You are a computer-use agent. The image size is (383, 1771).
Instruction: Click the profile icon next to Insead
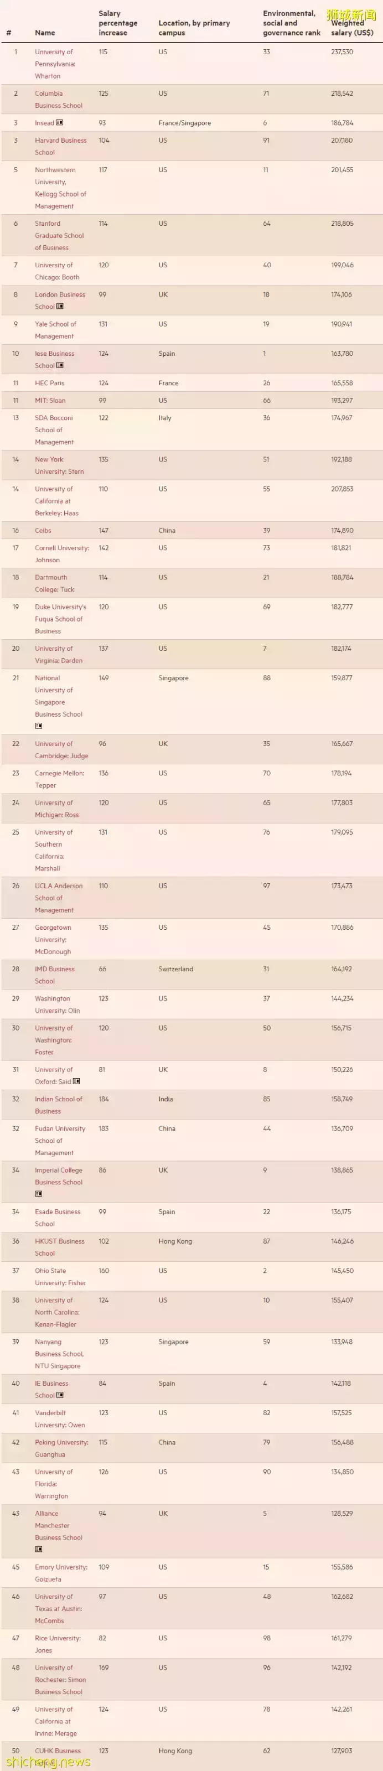(x=60, y=123)
